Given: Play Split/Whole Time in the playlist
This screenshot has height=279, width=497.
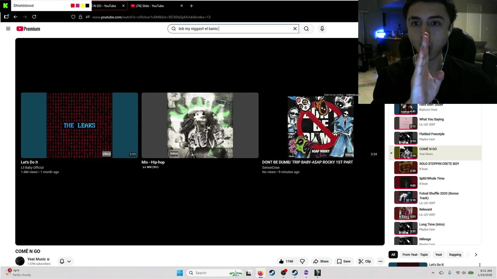Looking at the screenshot, I should click(x=435, y=182).
